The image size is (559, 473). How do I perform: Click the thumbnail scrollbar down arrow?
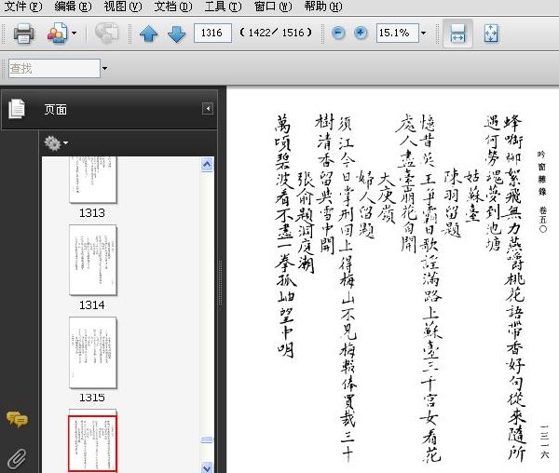point(207,467)
